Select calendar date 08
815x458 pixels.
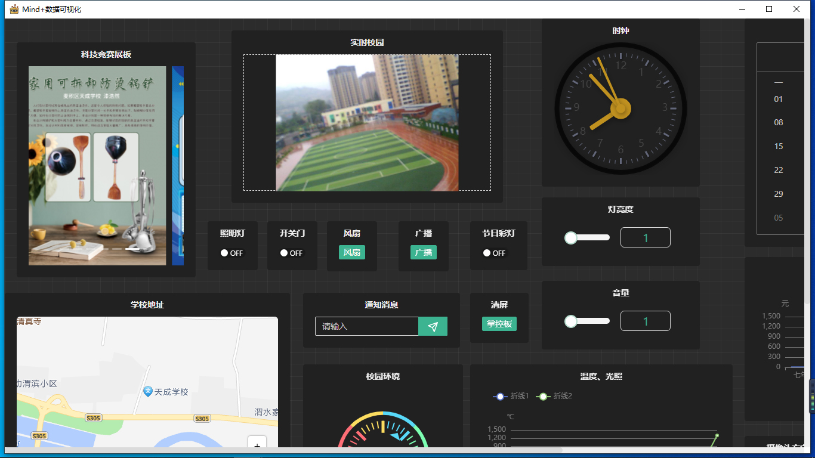779,122
